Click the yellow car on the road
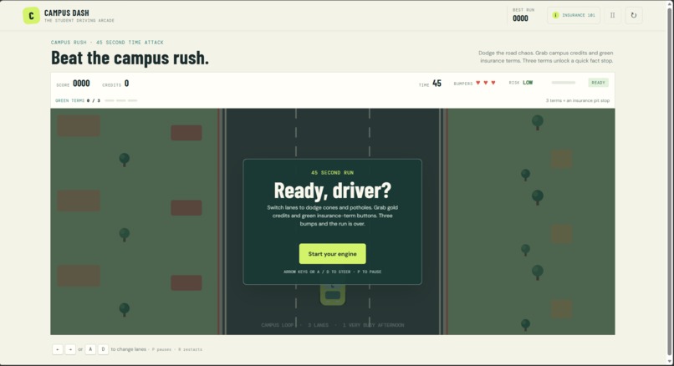Image resolution: width=674 pixels, height=366 pixels. click(332, 294)
